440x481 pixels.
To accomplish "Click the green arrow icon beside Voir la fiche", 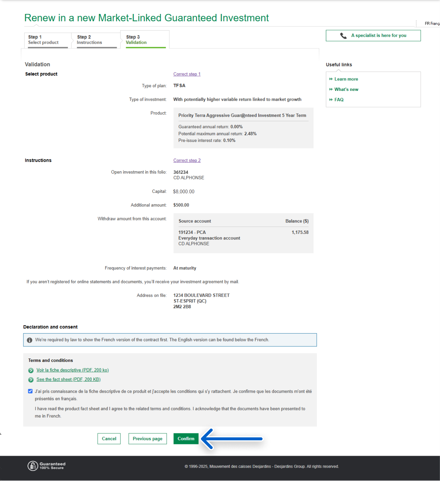I will click(31, 371).
